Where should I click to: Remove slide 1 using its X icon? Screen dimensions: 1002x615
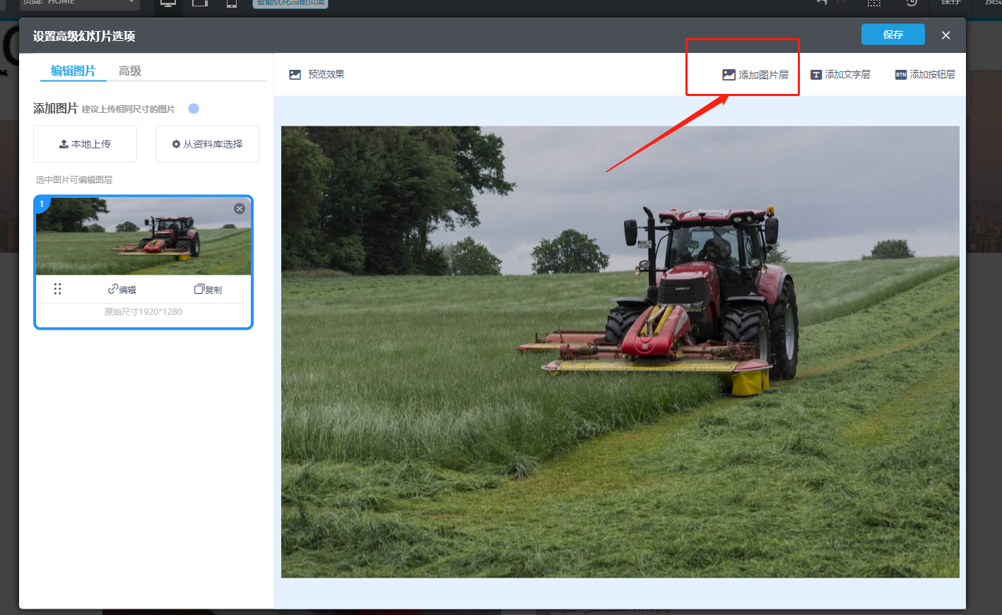[240, 208]
